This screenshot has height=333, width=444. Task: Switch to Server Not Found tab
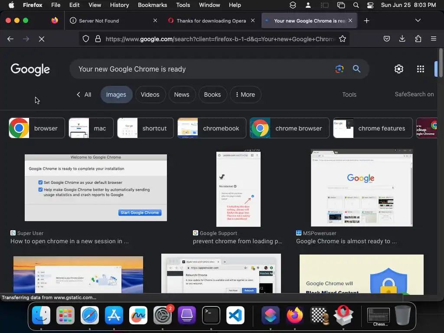pos(113,21)
